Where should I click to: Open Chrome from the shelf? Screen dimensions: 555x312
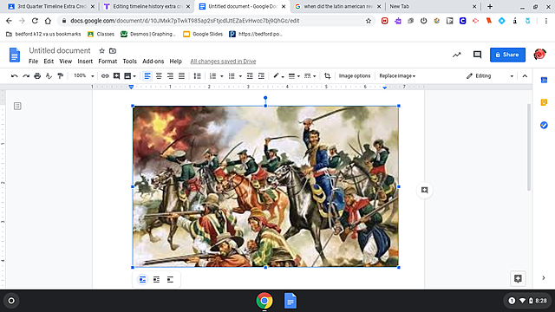[264, 301]
